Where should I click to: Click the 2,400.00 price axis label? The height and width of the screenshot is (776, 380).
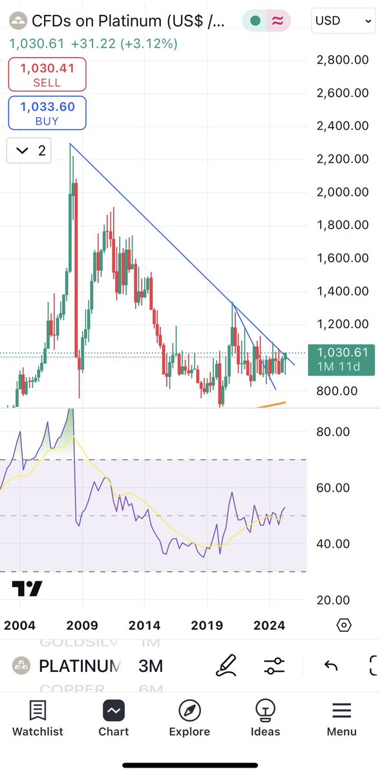coord(343,125)
